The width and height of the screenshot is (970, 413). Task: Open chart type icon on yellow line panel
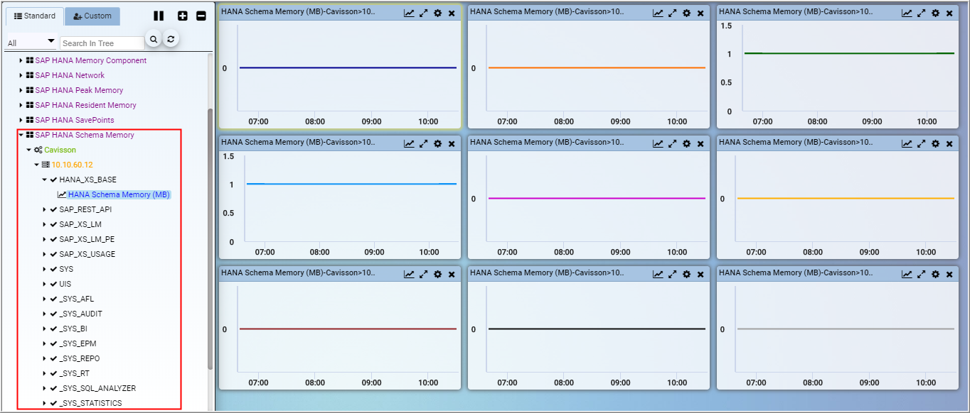907,144
